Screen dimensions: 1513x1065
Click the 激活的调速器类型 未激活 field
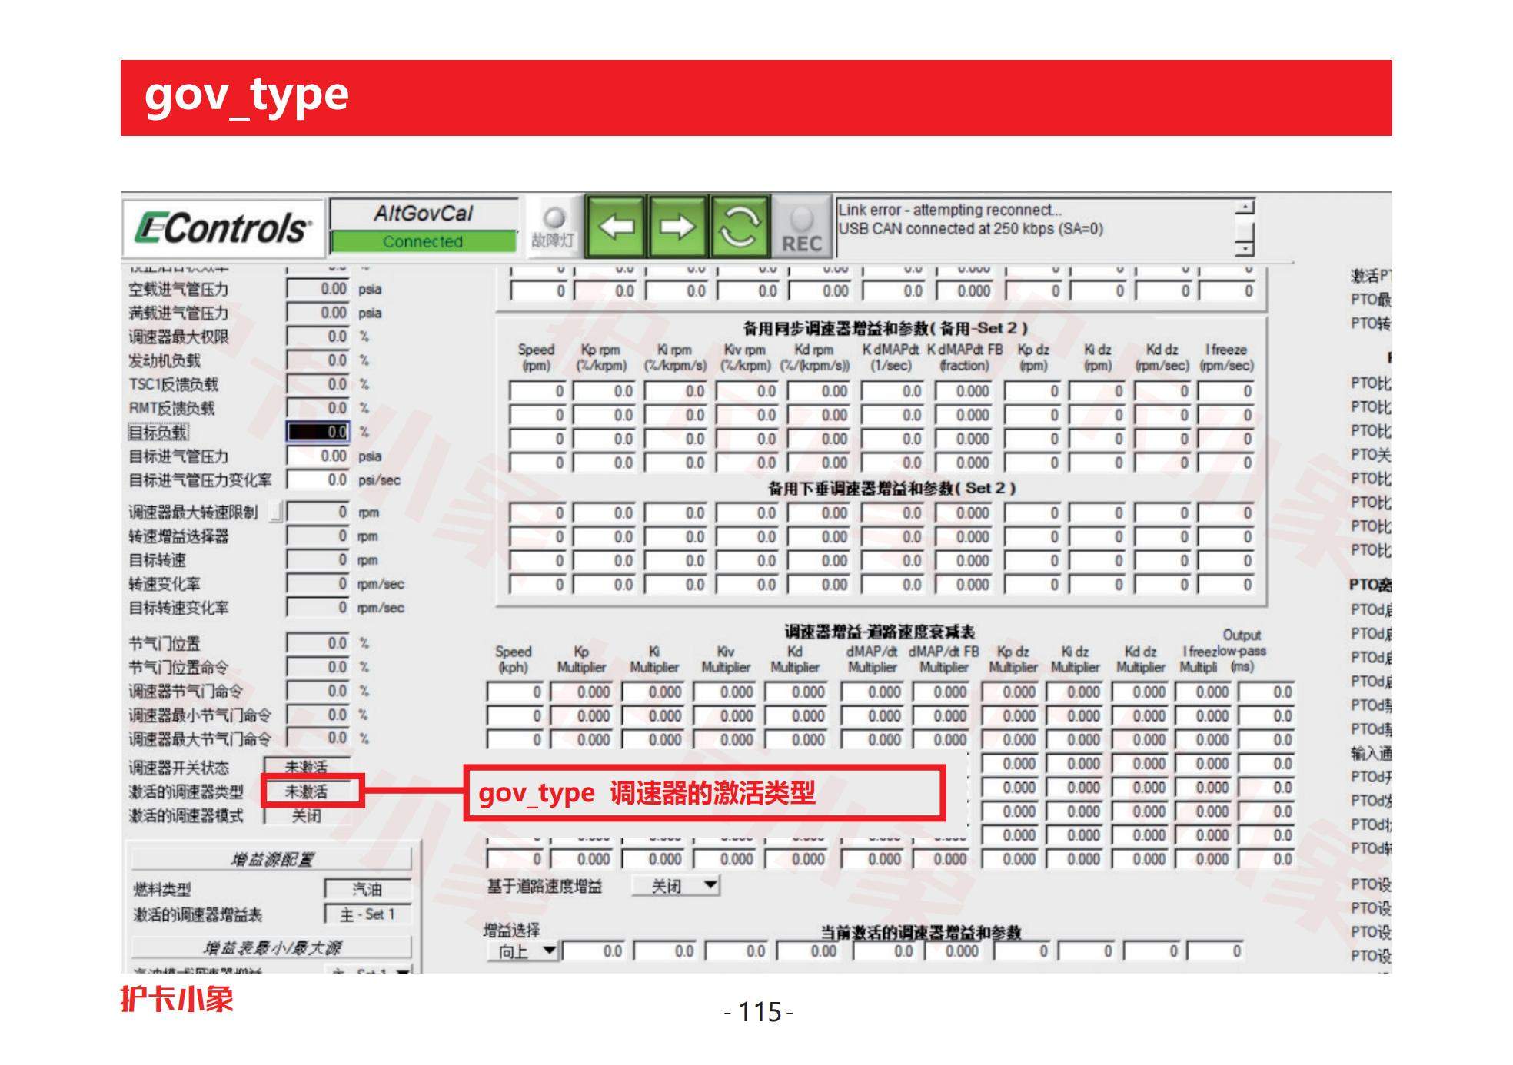coord(308,791)
